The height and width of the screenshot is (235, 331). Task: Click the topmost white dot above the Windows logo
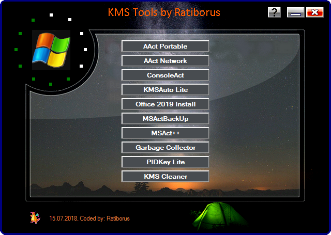[51, 15]
